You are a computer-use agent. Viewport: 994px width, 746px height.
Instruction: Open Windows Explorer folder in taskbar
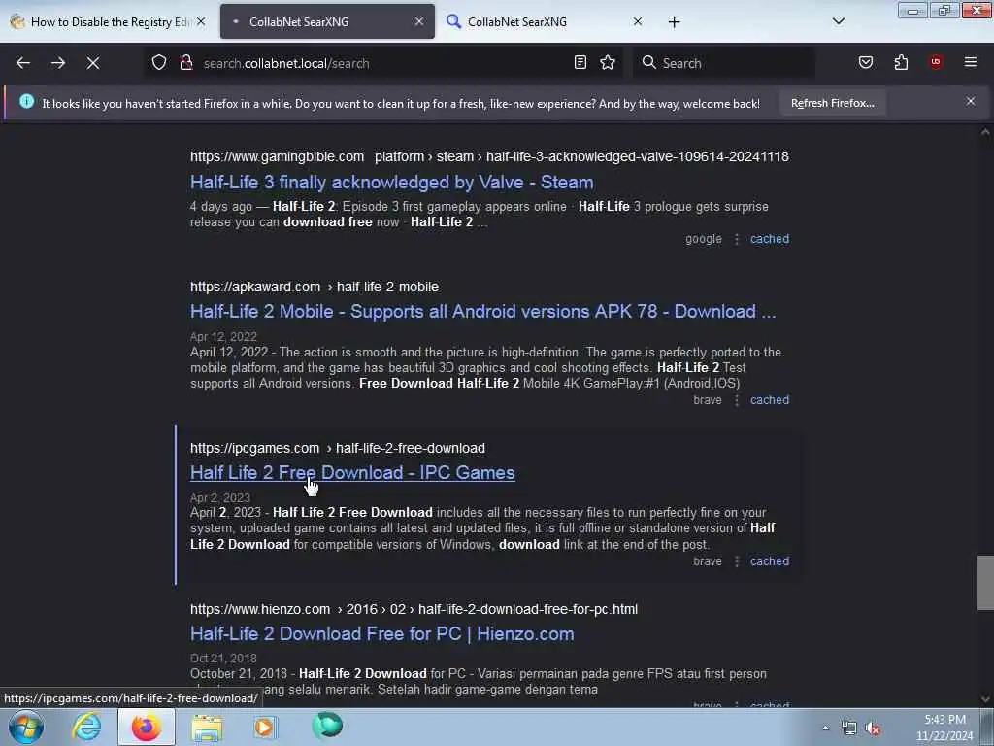click(207, 727)
